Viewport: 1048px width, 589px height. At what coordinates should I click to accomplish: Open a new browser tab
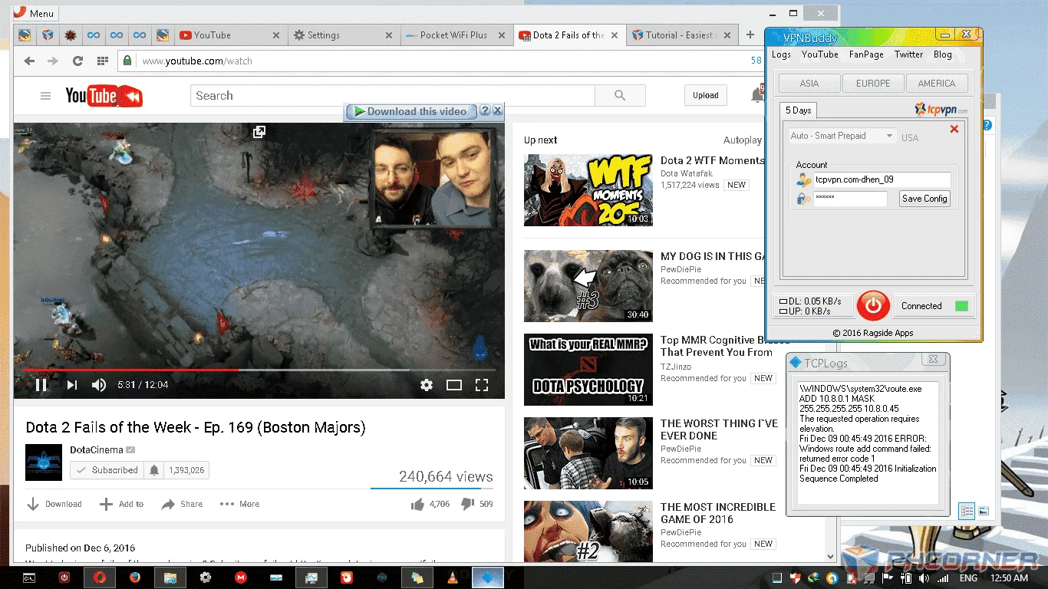750,35
